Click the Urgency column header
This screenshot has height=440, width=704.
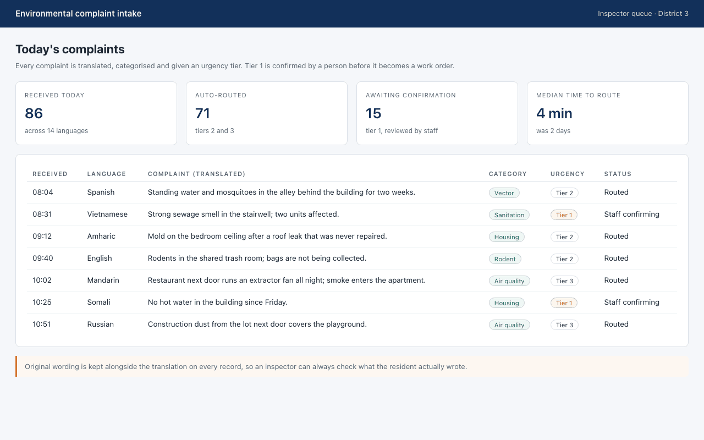pos(568,174)
